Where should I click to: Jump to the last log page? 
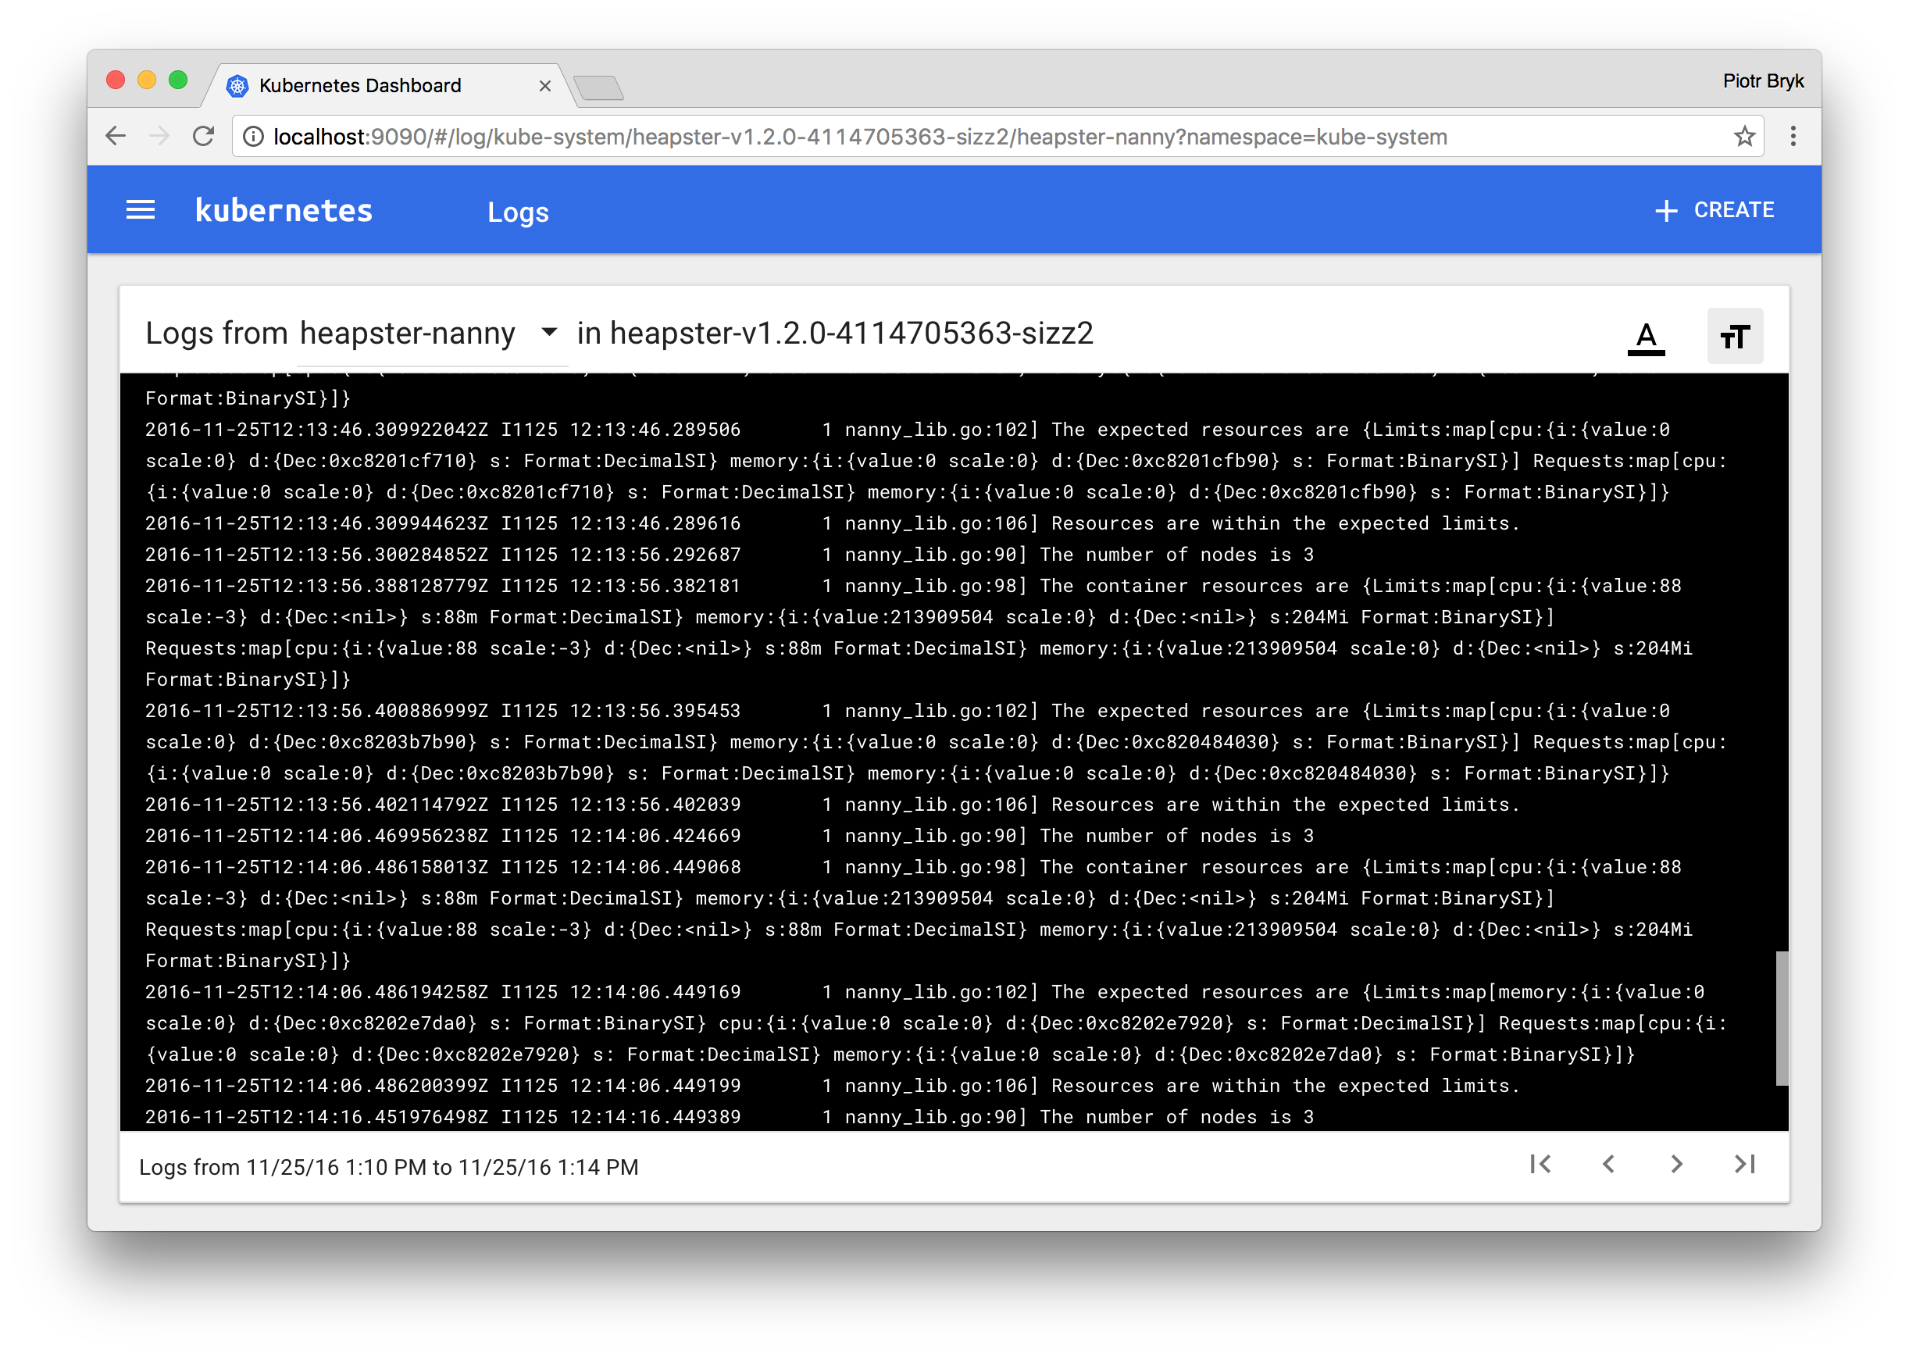click(x=1744, y=1165)
